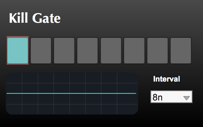Click the bottom row of the oscilloscope grid
Screen dimensions: 203x127
pos(72,109)
